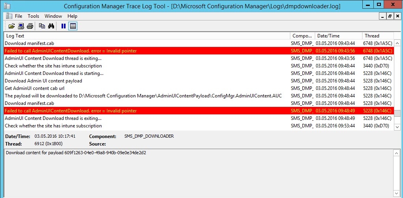
Task: Click the application icon in the title bar
Action: [8, 6]
